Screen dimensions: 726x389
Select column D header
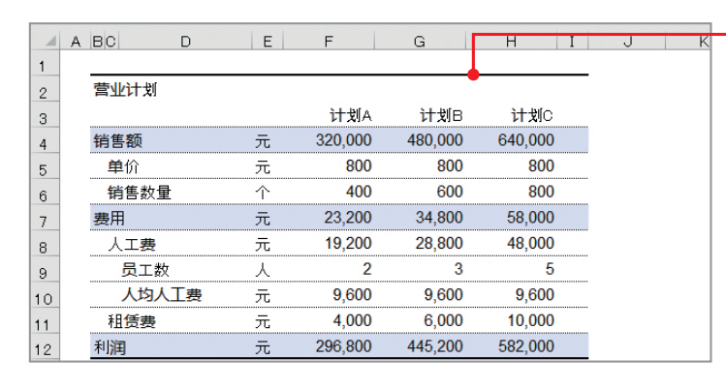[x=186, y=42]
